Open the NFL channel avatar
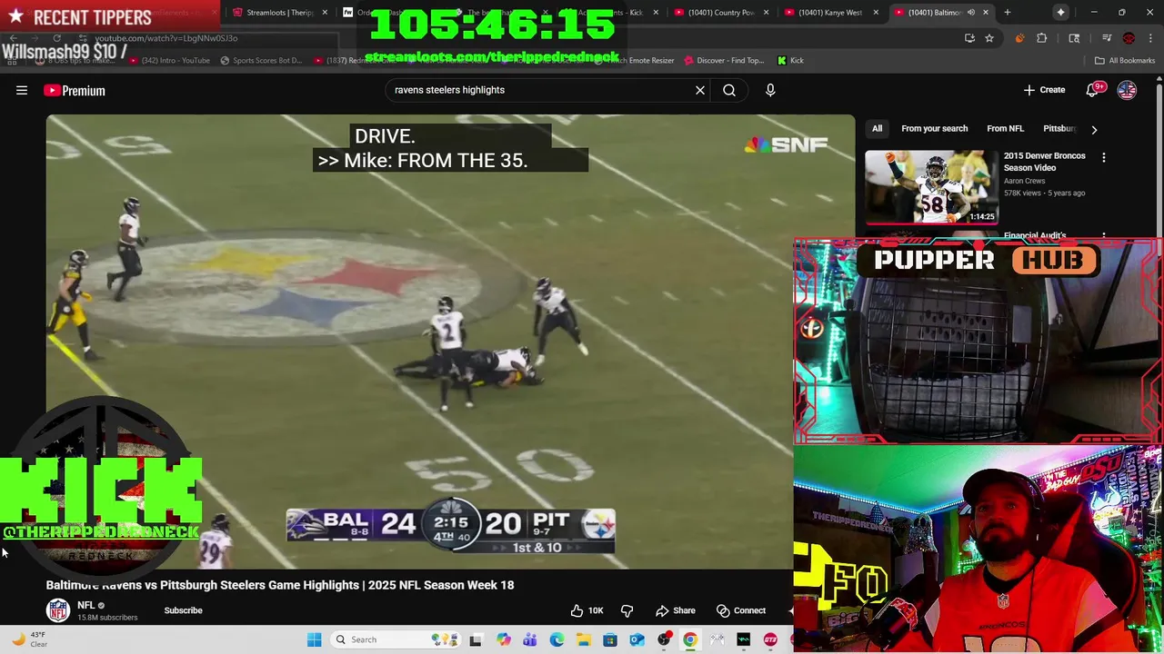1164x654 pixels. point(58,610)
